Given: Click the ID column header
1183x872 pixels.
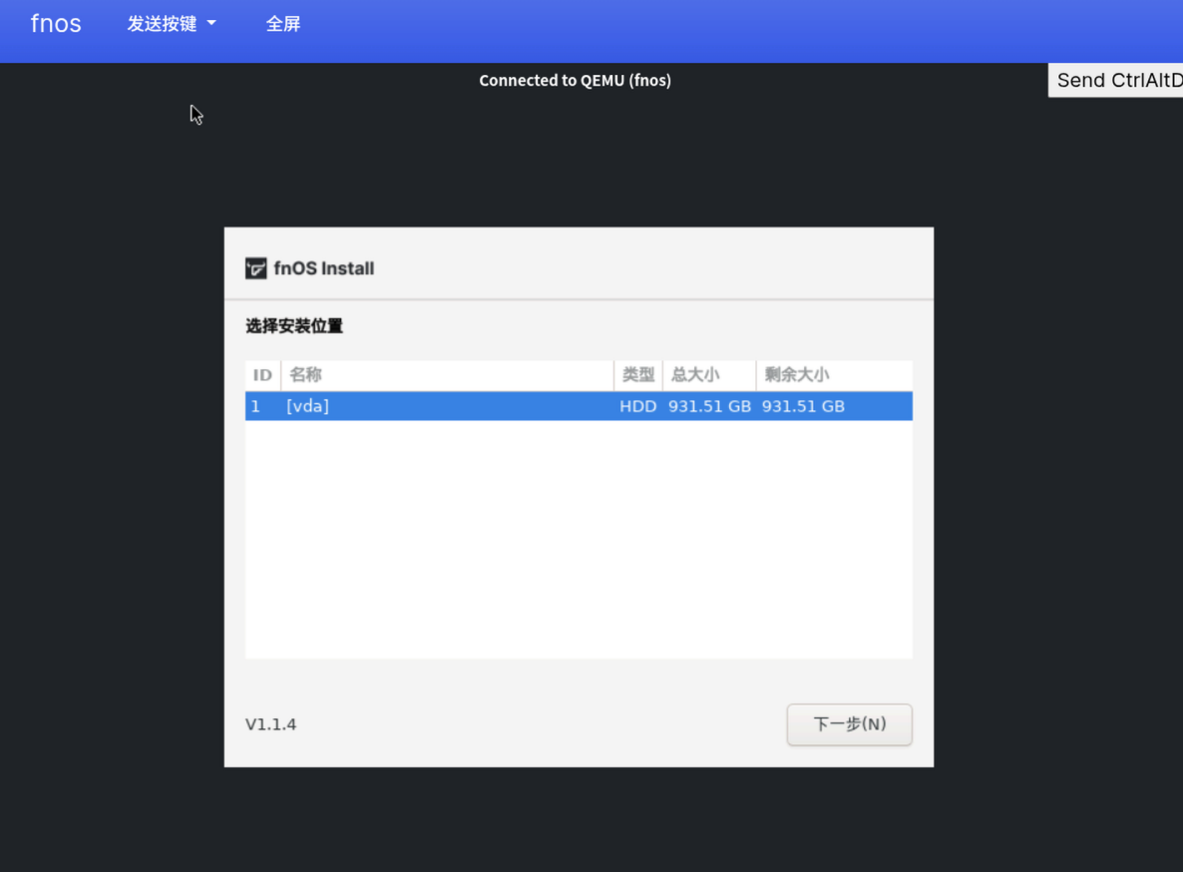Looking at the screenshot, I should click(262, 375).
